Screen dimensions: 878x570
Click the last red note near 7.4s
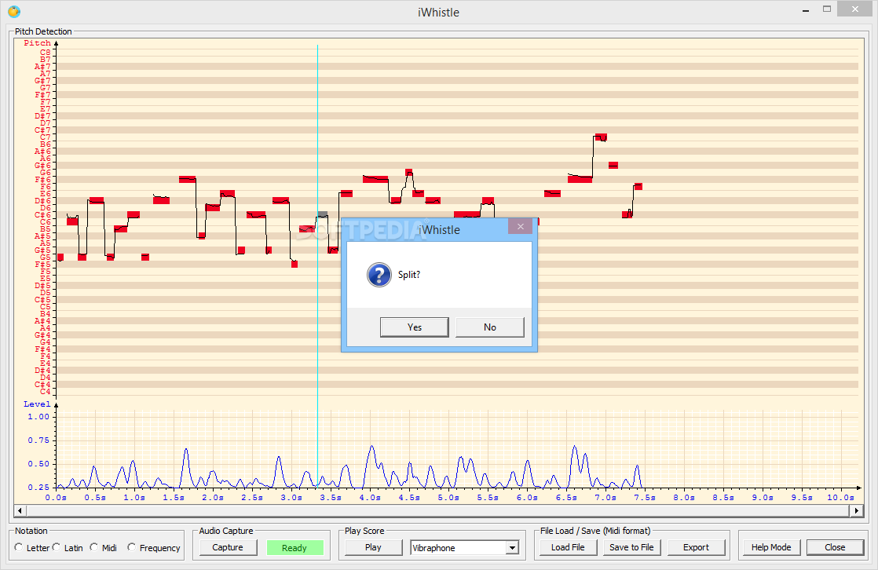click(x=638, y=186)
